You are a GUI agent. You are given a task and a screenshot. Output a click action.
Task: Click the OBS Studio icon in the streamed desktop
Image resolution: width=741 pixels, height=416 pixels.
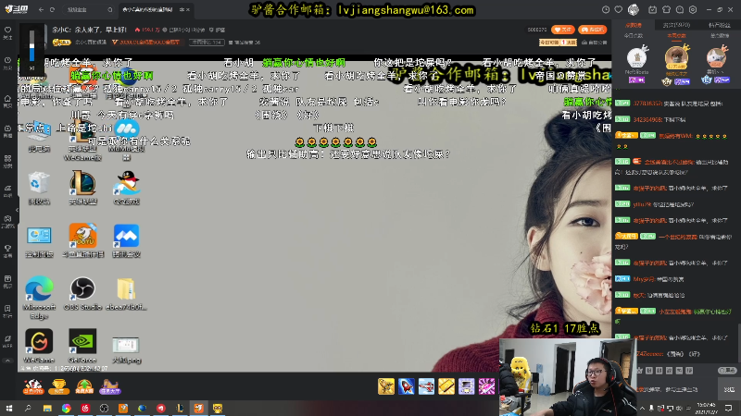click(82, 293)
